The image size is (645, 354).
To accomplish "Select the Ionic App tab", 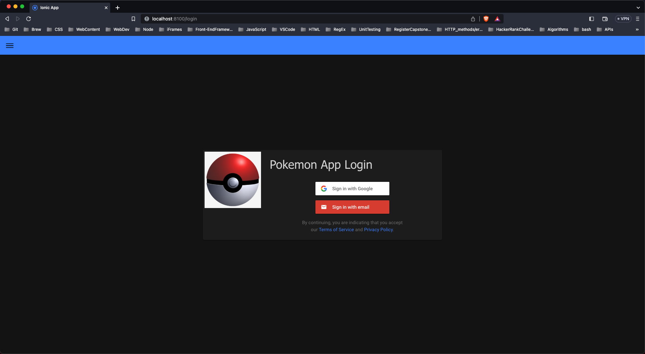I will 70,8.
